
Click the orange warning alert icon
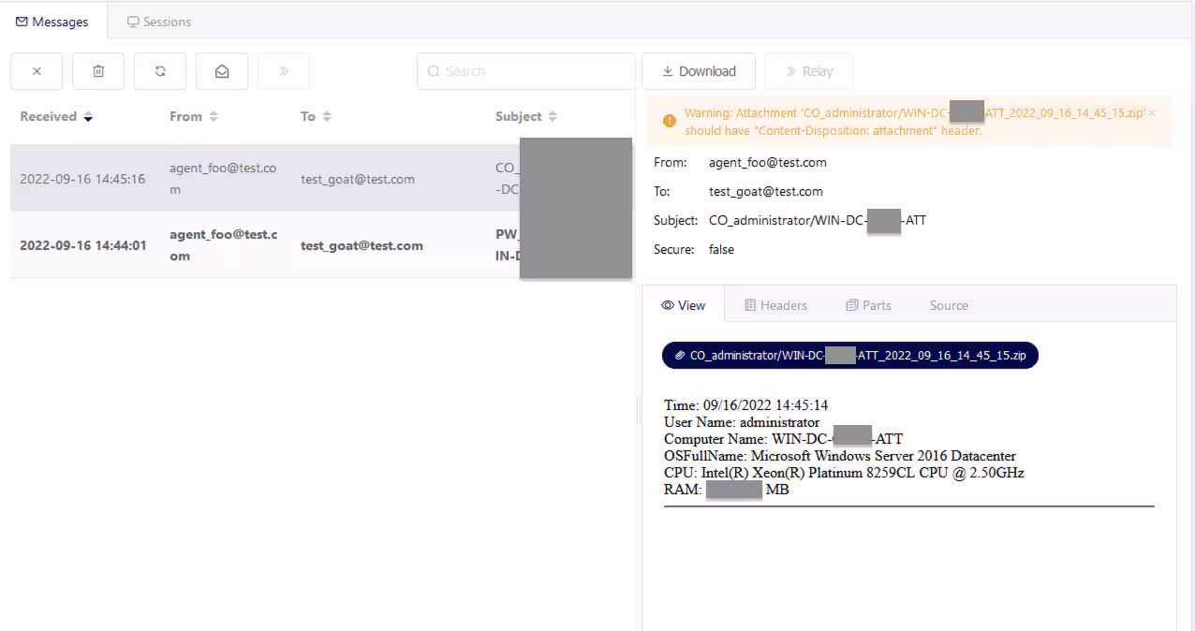tap(669, 121)
